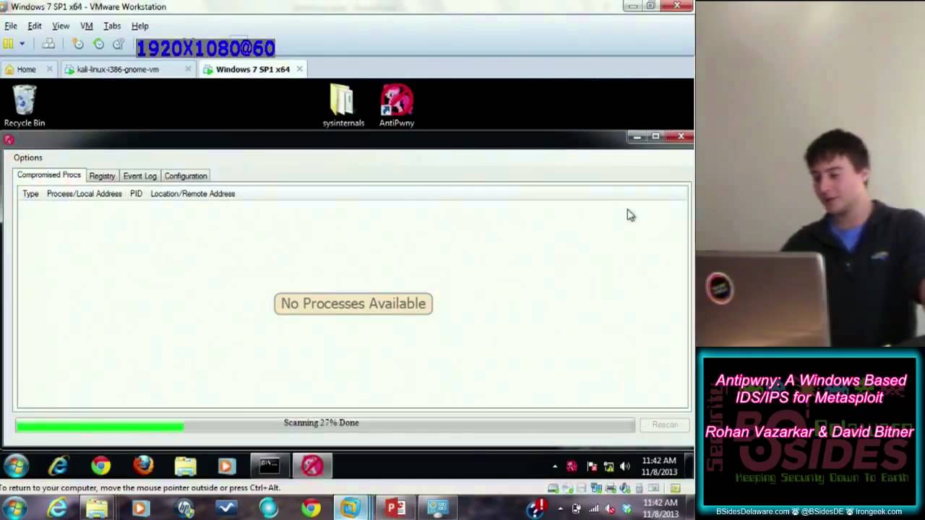
Task: Open Internet Explorer on the host taskbar
Action: (x=56, y=508)
